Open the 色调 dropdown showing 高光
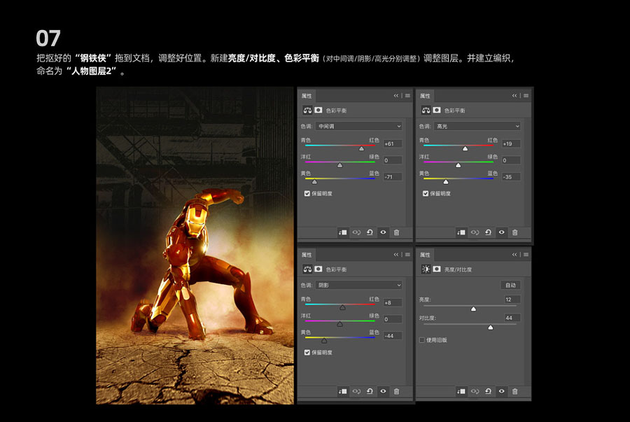Viewport: 630px width, 422px height. coord(478,126)
